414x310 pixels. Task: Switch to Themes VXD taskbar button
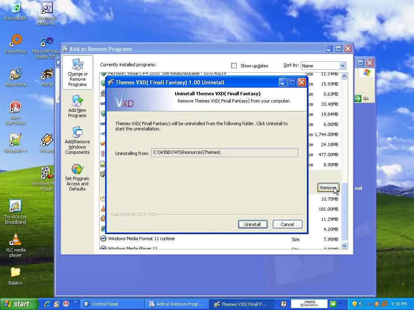(242, 304)
